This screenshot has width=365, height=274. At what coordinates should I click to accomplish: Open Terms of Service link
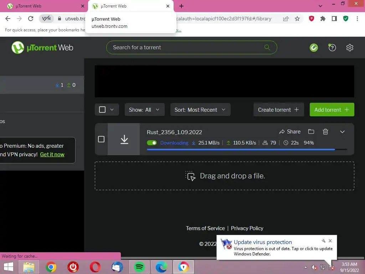(205, 228)
